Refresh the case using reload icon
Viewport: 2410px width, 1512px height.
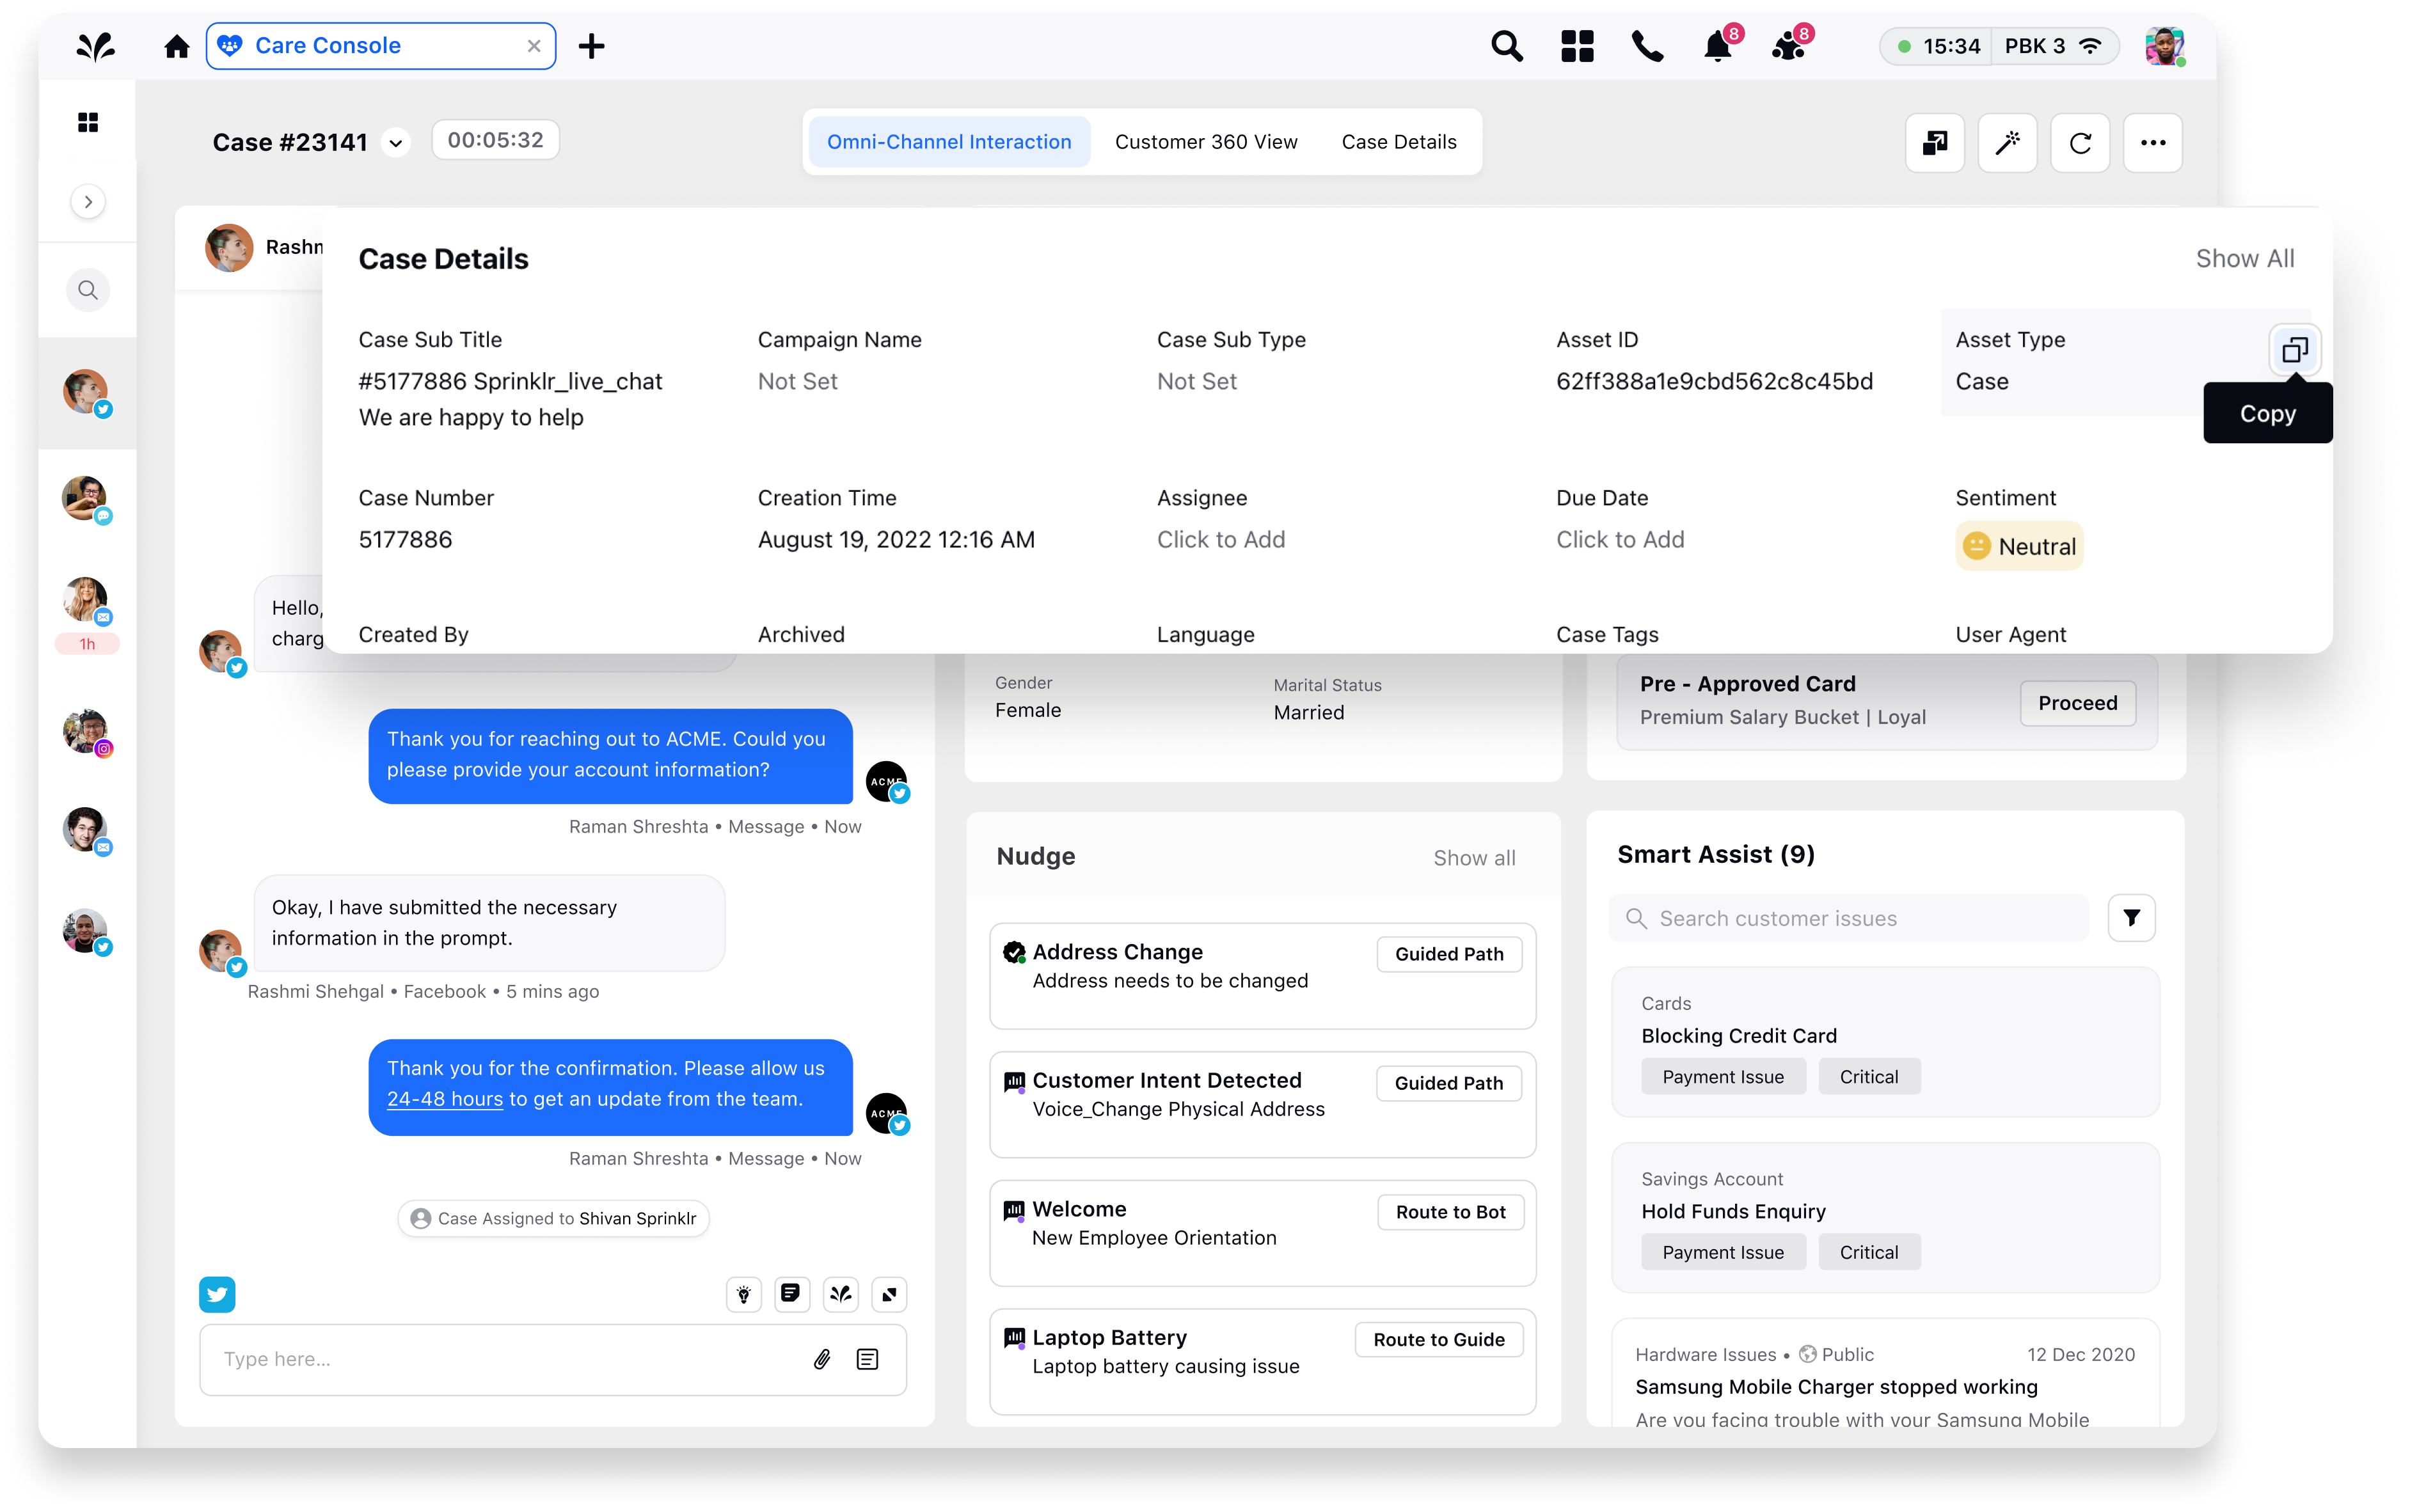[x=2080, y=143]
